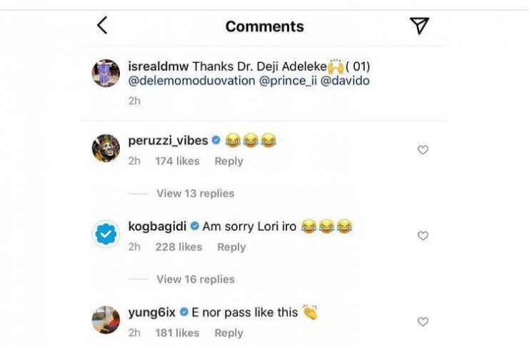Image resolution: width=529 pixels, height=347 pixels.
Task: Reply to yung6ix comment
Action: [228, 333]
